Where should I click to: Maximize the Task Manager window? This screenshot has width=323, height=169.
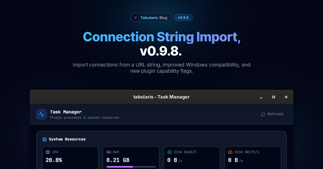pyautogui.click(x=273, y=97)
